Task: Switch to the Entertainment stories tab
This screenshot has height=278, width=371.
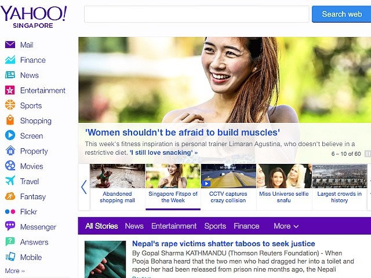Action: pos(174,226)
